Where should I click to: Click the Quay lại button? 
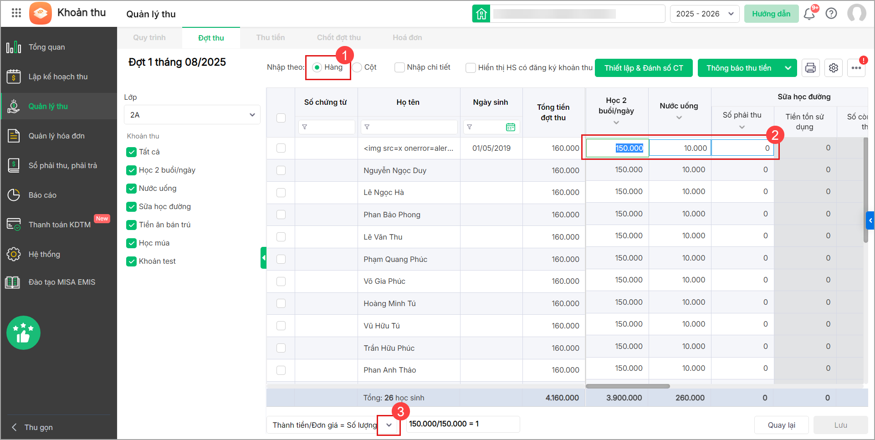pyautogui.click(x=781, y=425)
